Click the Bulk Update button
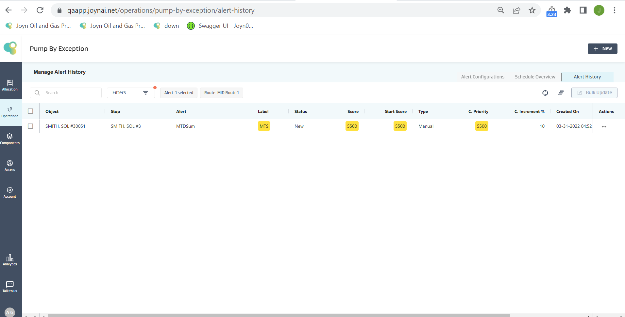Viewport: 625px width, 317px height. coord(594,93)
